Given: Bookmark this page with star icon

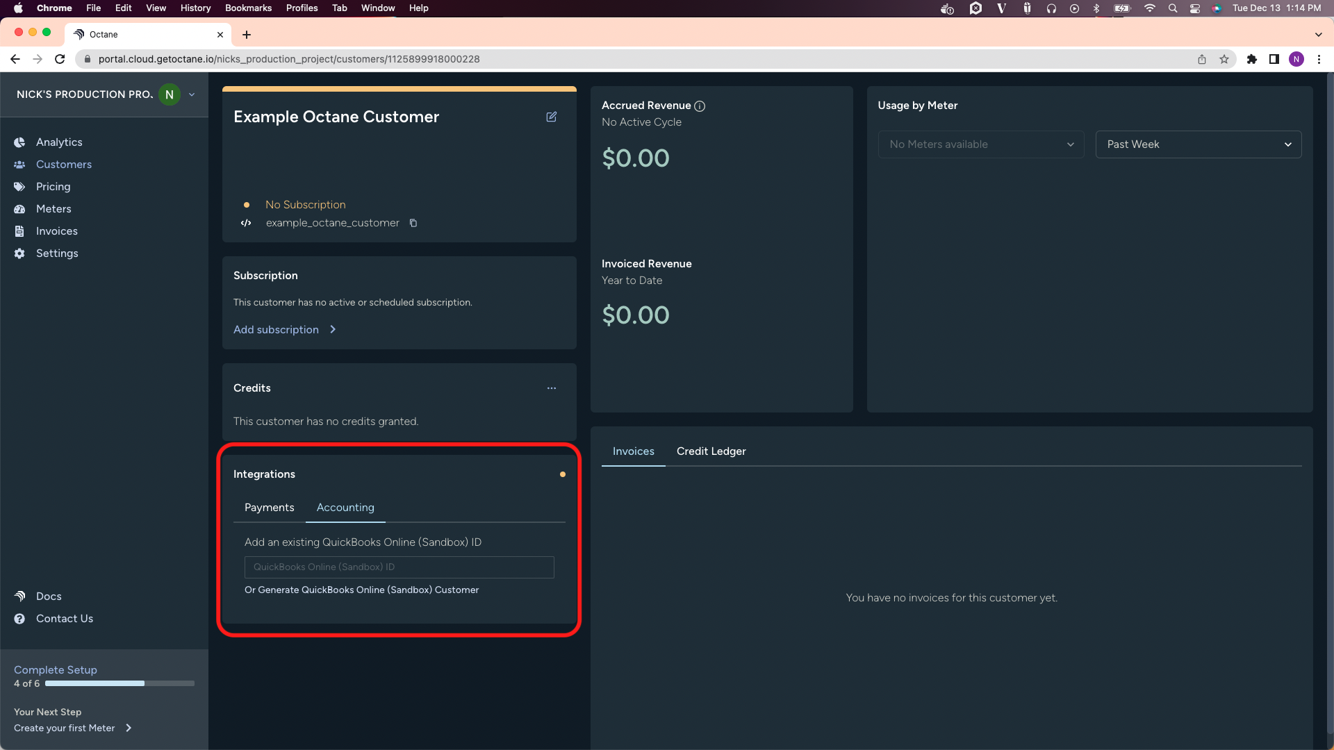Looking at the screenshot, I should click(1224, 59).
